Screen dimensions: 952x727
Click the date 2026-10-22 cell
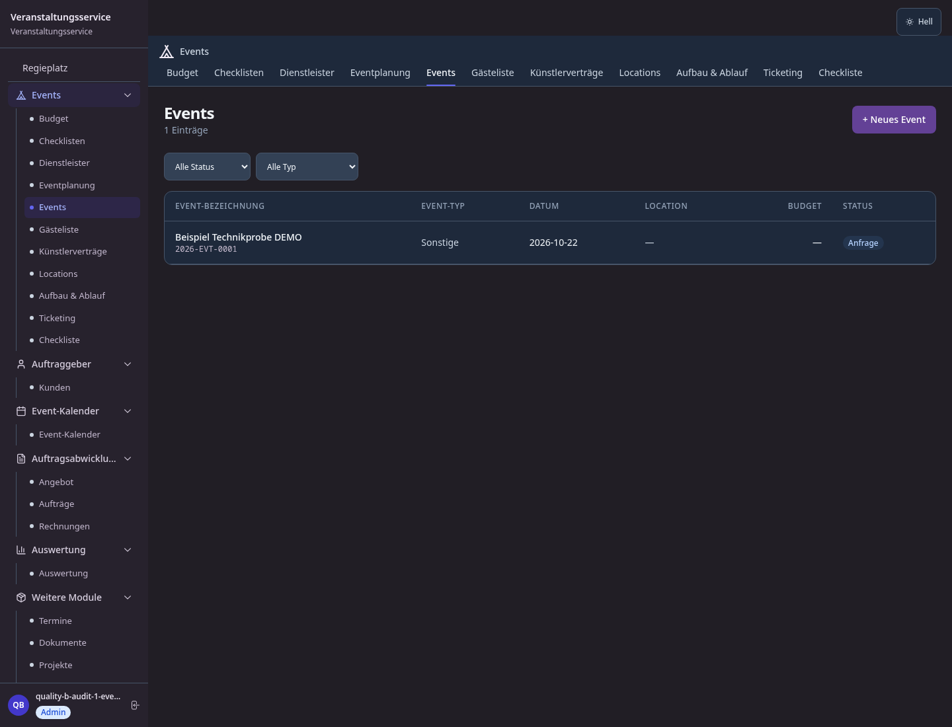553,243
